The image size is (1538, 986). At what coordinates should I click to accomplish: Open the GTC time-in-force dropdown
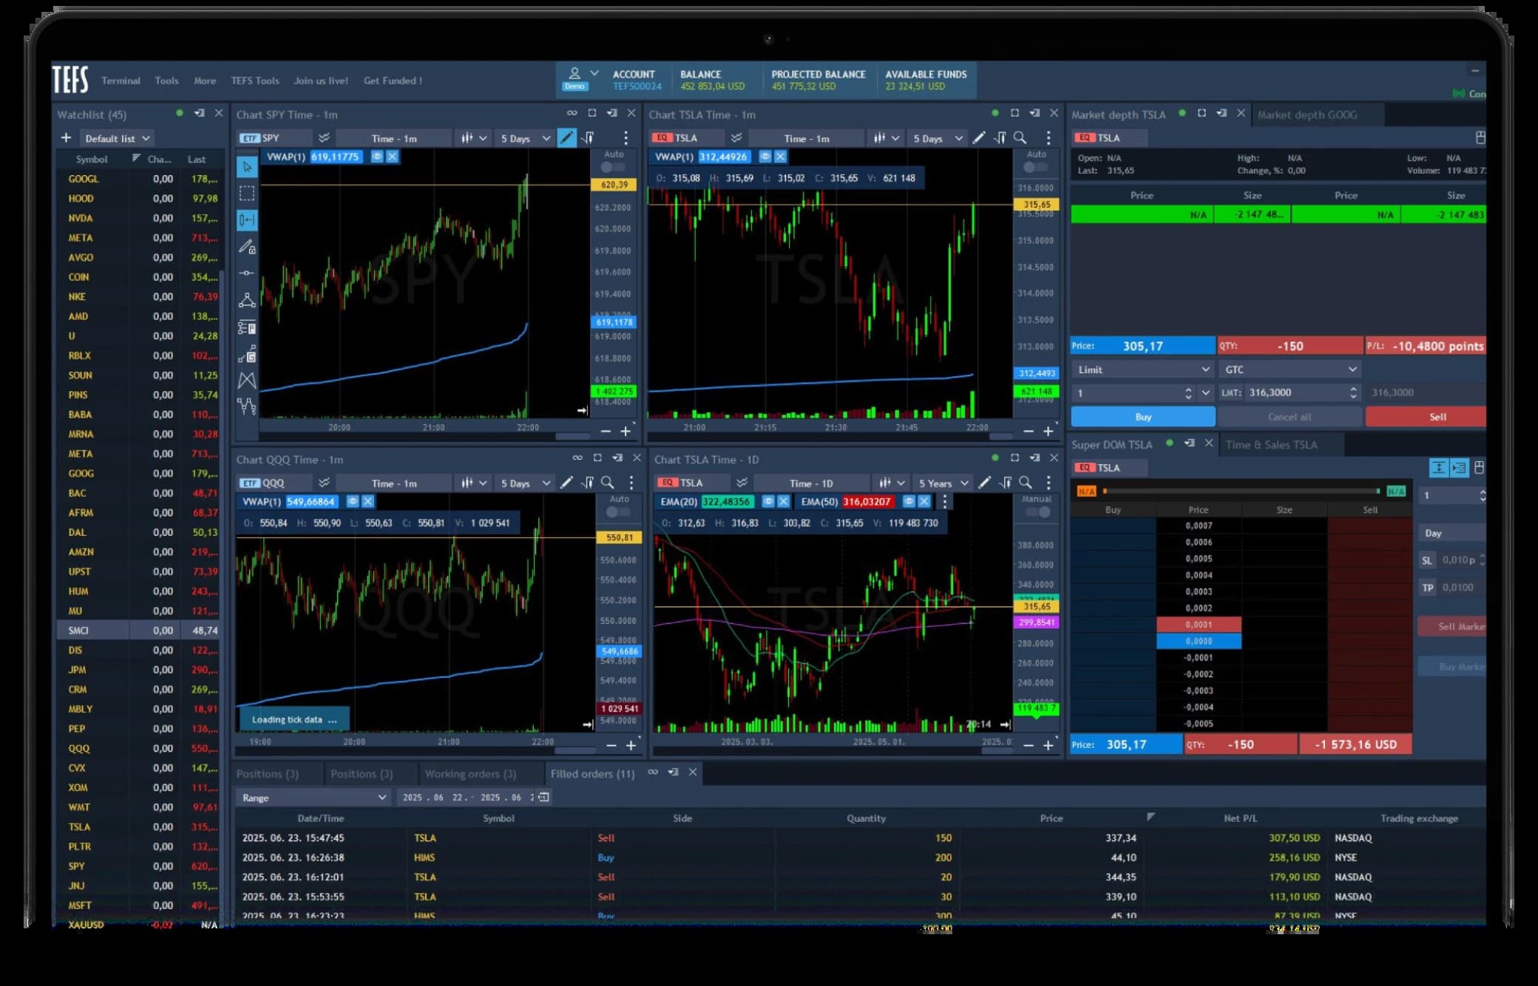pyautogui.click(x=1290, y=370)
